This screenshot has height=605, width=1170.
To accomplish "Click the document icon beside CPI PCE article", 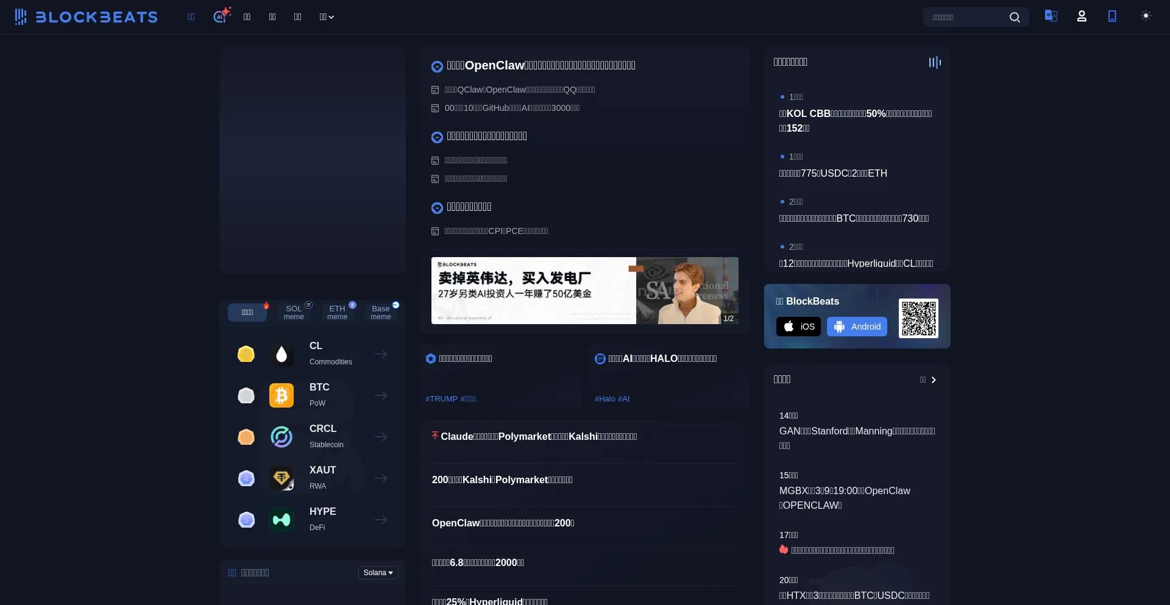I will point(435,232).
